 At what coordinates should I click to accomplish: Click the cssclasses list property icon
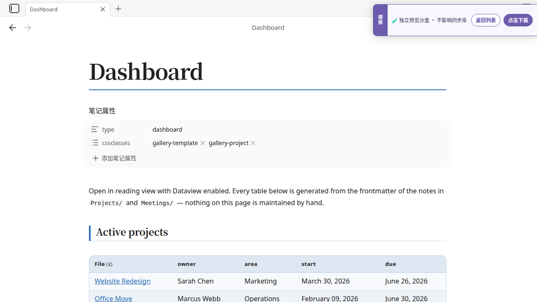click(x=95, y=143)
